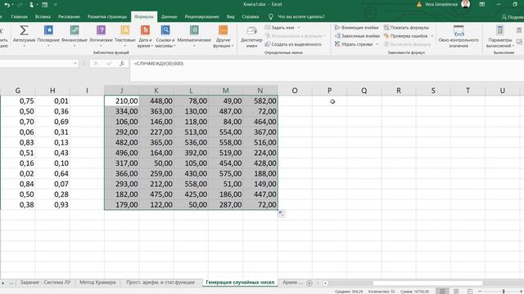The width and height of the screenshot is (524, 294).
Task: Open the Home (Главная) ribbon tab
Action: click(x=20, y=16)
